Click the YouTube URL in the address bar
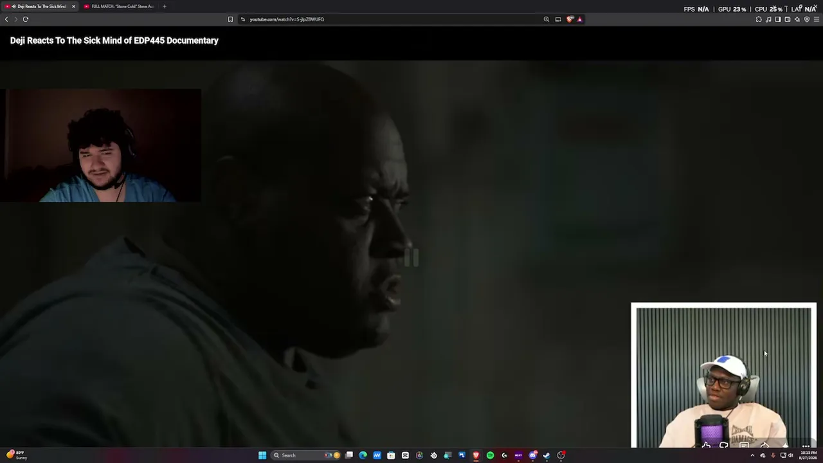This screenshot has width=823, height=463. tap(287, 19)
